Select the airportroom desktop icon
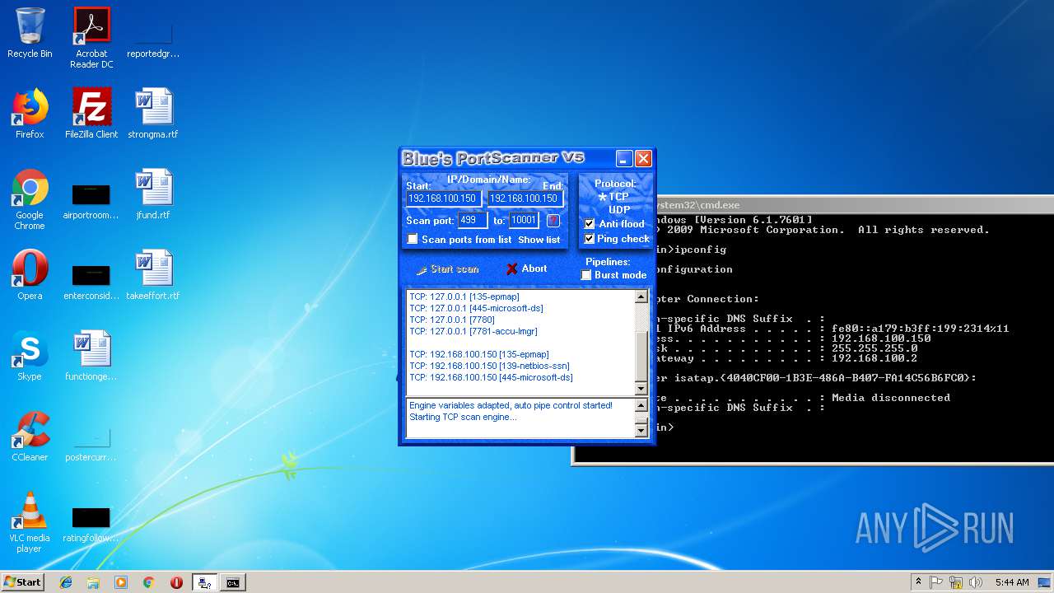The height and width of the screenshot is (593, 1054). click(x=91, y=200)
